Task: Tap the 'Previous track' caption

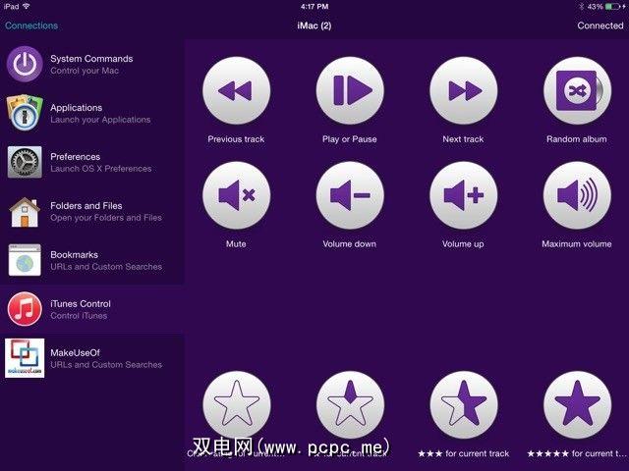Action: click(x=236, y=139)
